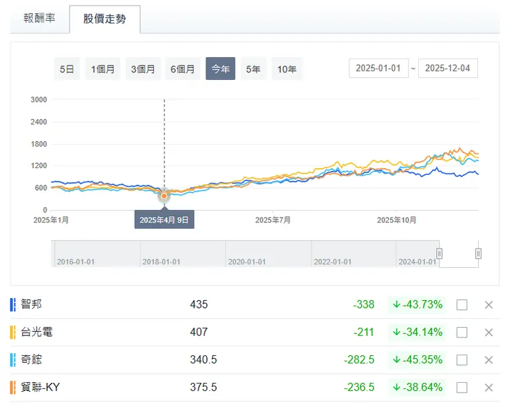Show the 5日 price range
The height and width of the screenshot is (409, 509).
point(67,69)
